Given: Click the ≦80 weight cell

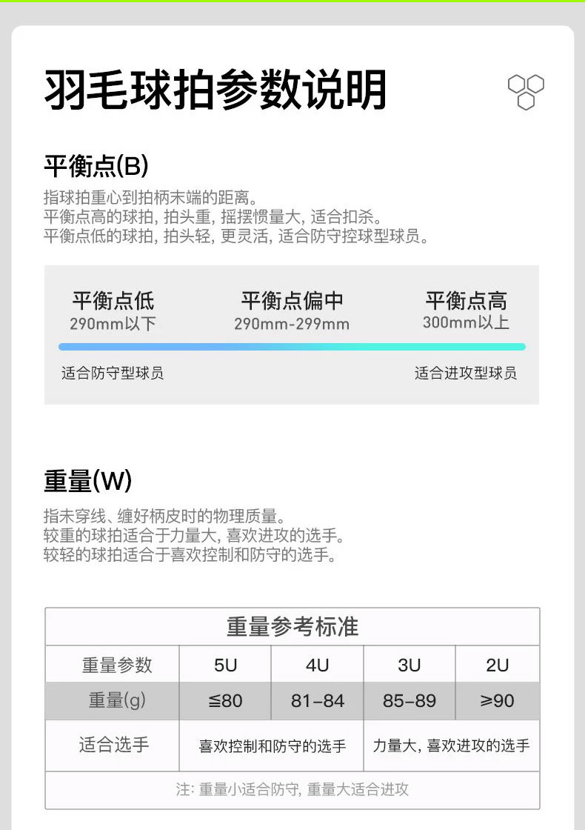Looking at the screenshot, I should pos(225,700).
